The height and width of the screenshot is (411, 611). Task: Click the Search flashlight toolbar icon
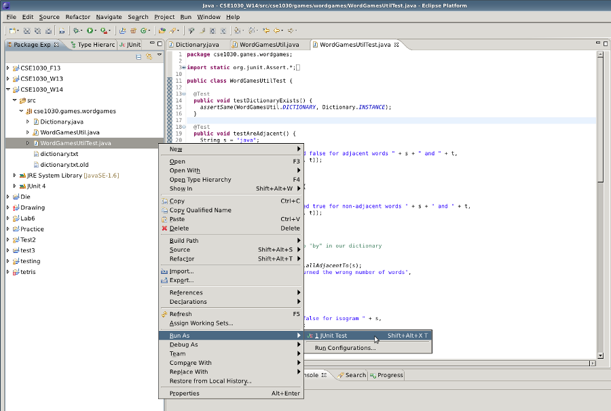[172, 31]
